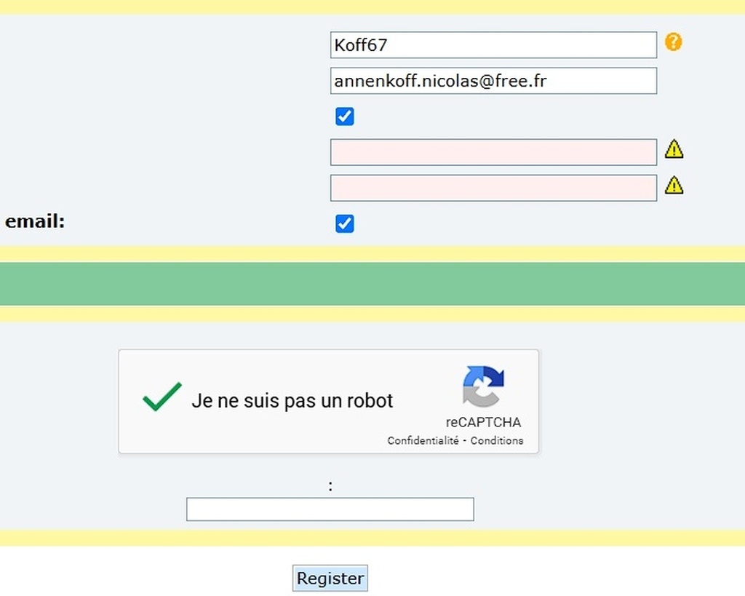
Task: Click the green banner bar
Action: point(372,284)
